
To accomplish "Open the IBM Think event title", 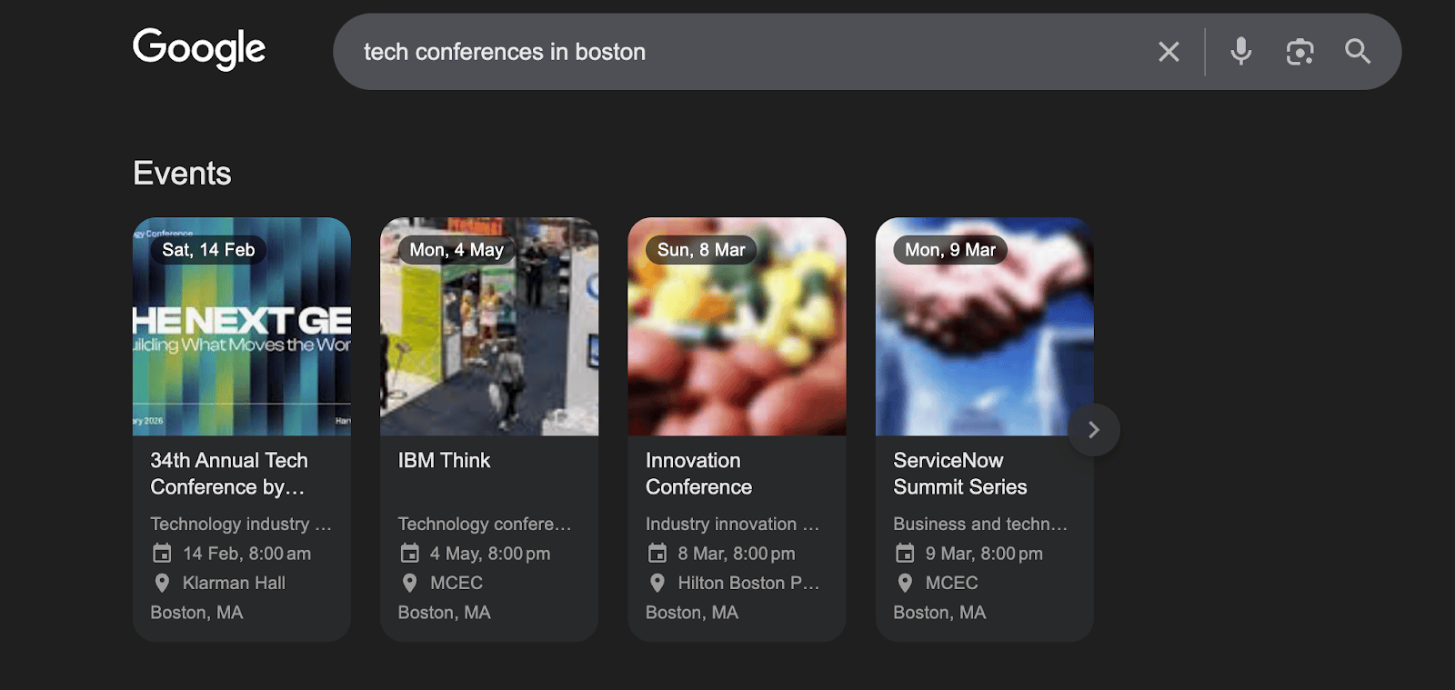I will [x=444, y=461].
